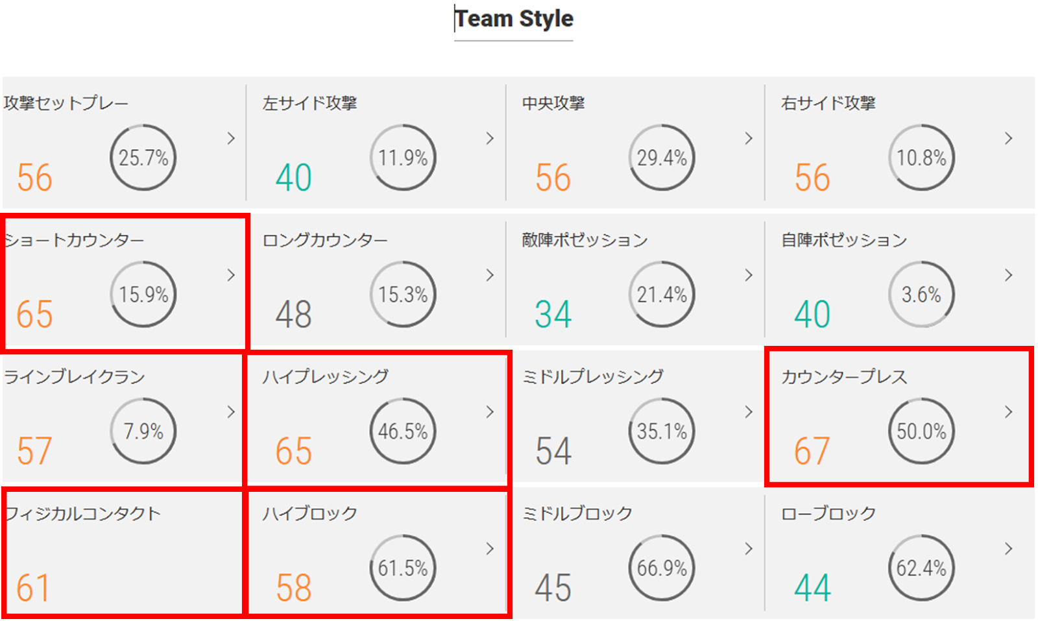
Task: Expand the 攻撃セットプレー chevron arrow
Action: pos(231,138)
